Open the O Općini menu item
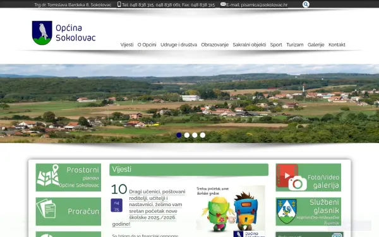379x237 pixels. [x=147, y=45]
